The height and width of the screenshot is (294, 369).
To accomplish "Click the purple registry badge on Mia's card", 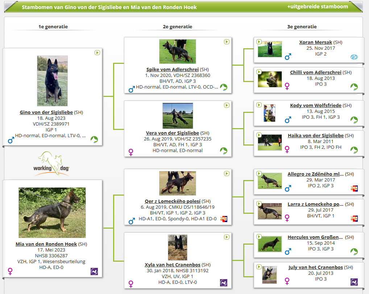I will point(94,271).
